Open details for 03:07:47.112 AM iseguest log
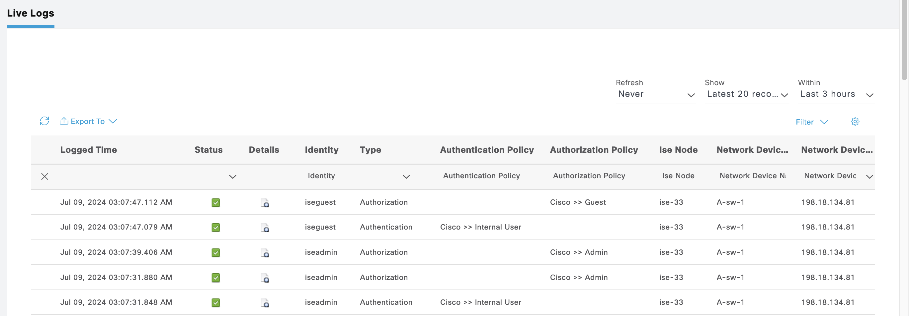Screen dimensions: 909x316 265,203
